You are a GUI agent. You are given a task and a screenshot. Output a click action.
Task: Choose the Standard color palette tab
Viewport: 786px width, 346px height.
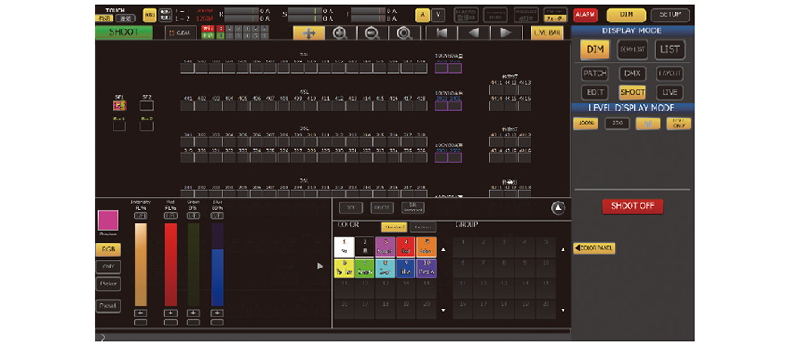click(x=394, y=227)
